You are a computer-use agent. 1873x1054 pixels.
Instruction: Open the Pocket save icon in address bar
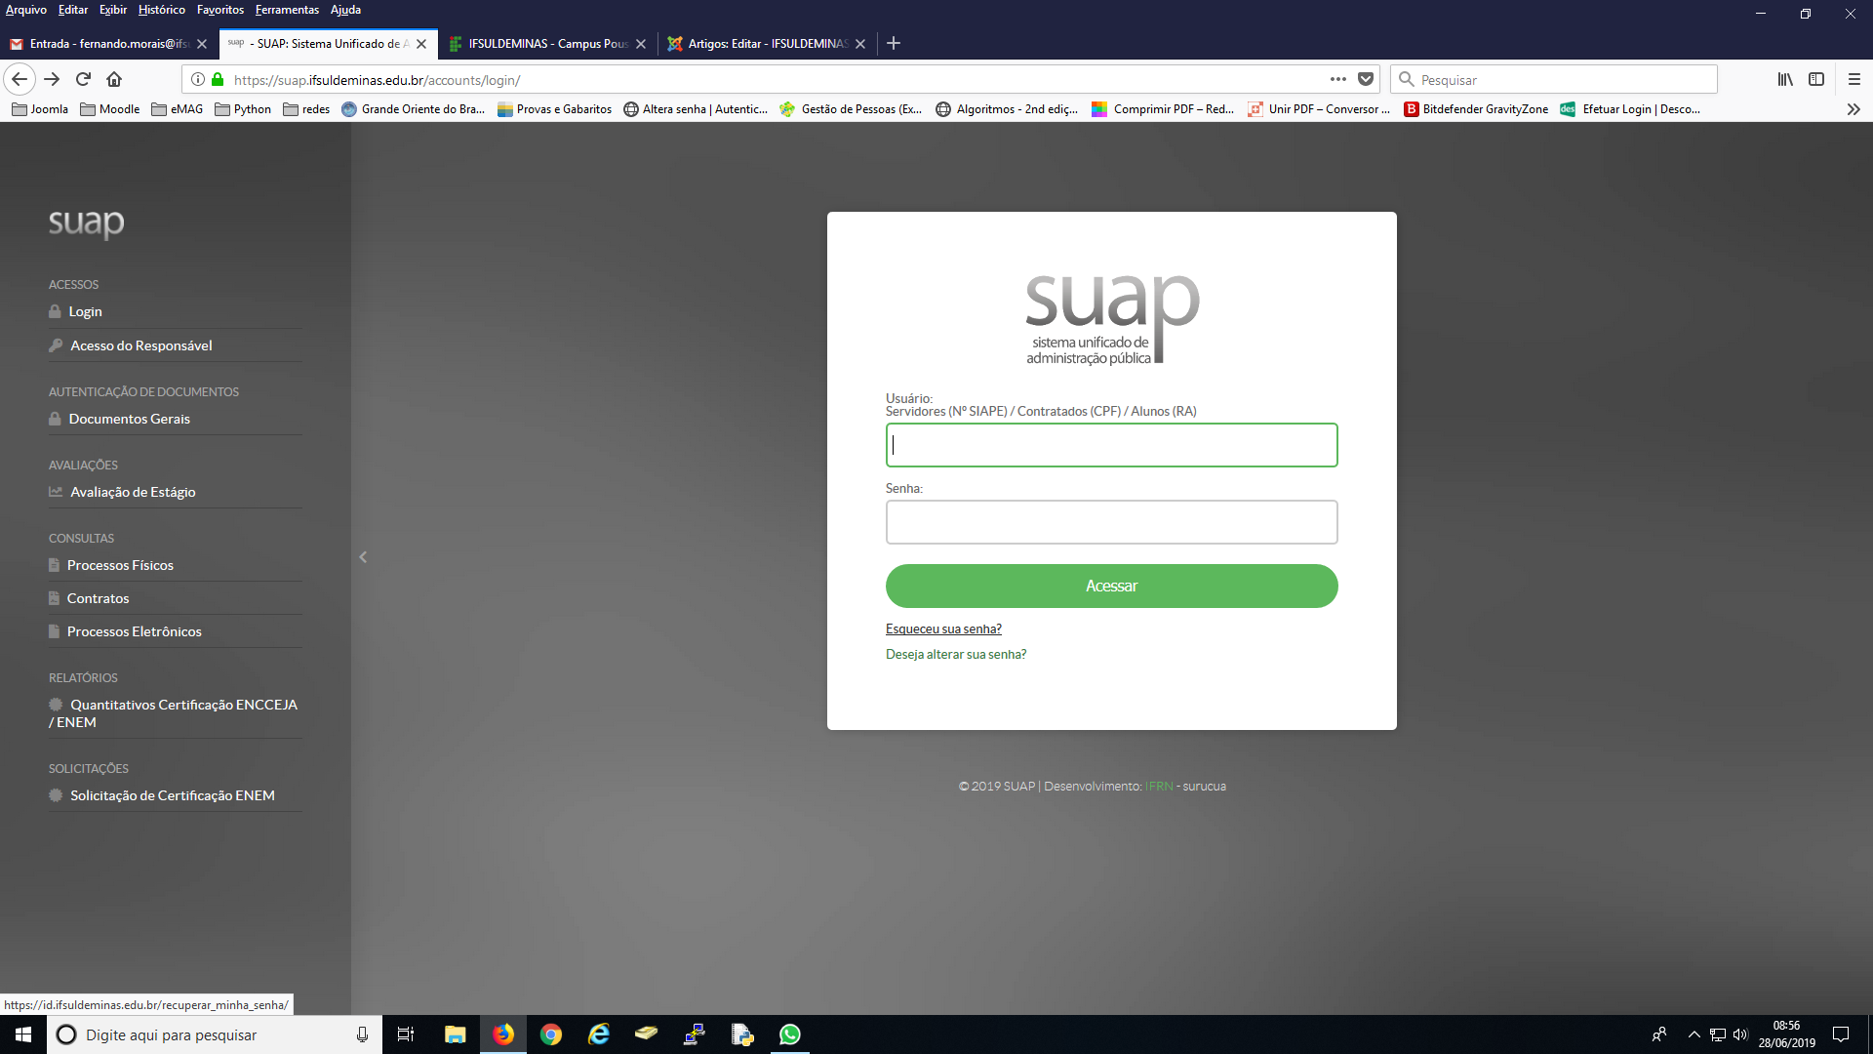[x=1366, y=79]
